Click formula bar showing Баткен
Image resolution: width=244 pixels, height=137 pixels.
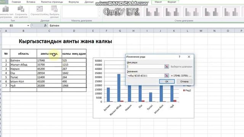click(146, 25)
